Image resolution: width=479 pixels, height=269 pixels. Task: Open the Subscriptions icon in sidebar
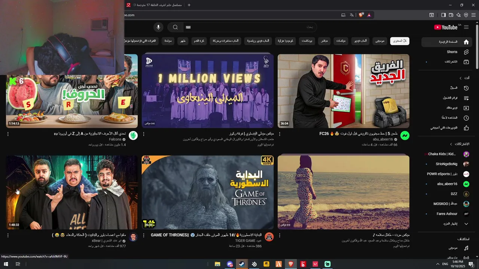[466, 62]
